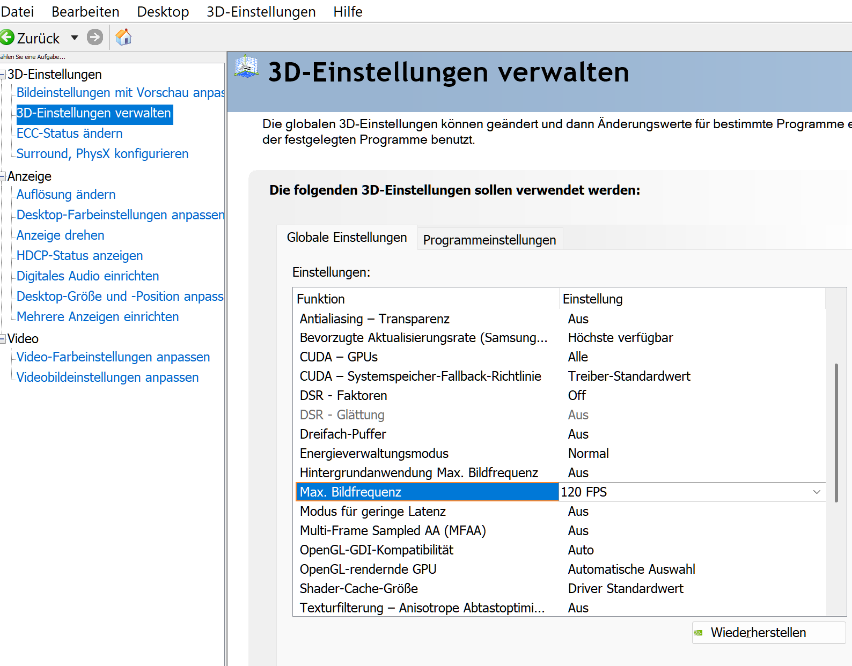
Task: Collapse the Video tree node
Action: 3,339
